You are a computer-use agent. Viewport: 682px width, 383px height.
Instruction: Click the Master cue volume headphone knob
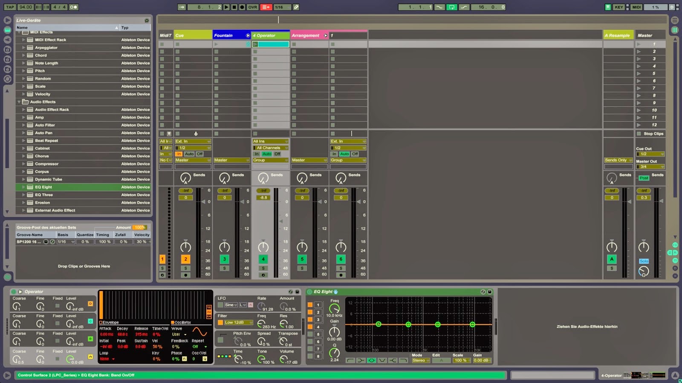pyautogui.click(x=644, y=272)
